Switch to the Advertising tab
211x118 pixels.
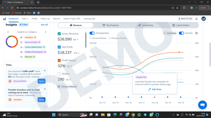[146, 25]
